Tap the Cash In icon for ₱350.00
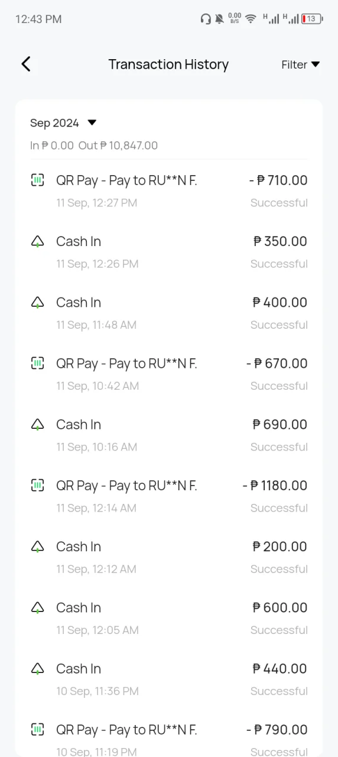The image size is (338, 757). click(37, 241)
